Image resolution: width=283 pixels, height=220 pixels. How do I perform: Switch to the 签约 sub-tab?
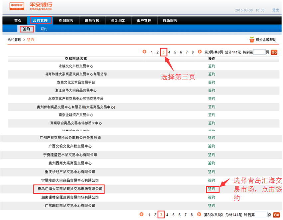(27, 29)
